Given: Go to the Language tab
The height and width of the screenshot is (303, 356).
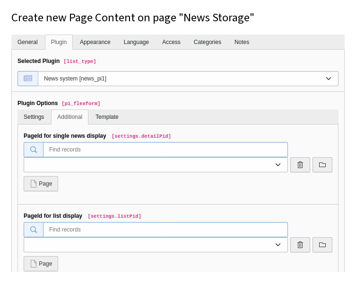Looking at the screenshot, I should (136, 42).
